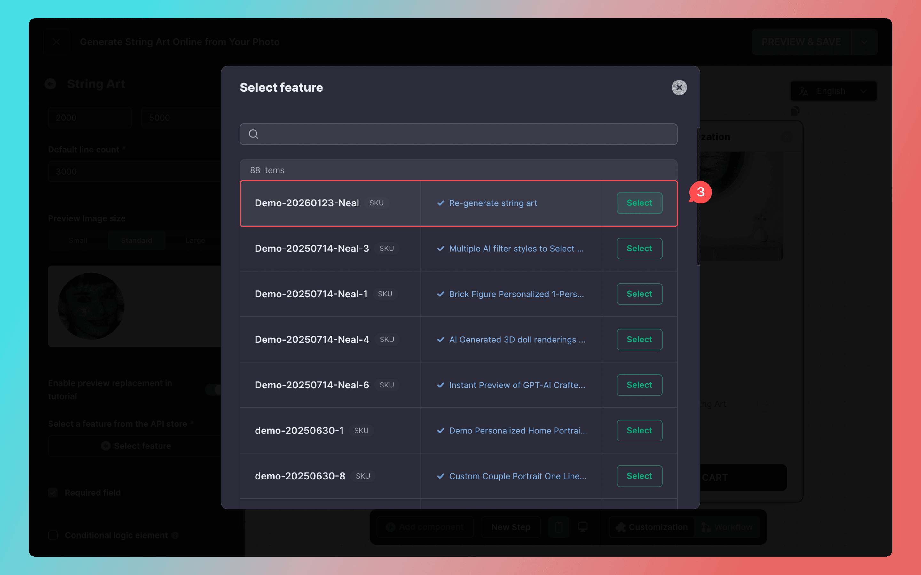This screenshot has height=575, width=921.
Task: Select the Demo-20250714-Neal-3 feature
Action: point(639,248)
